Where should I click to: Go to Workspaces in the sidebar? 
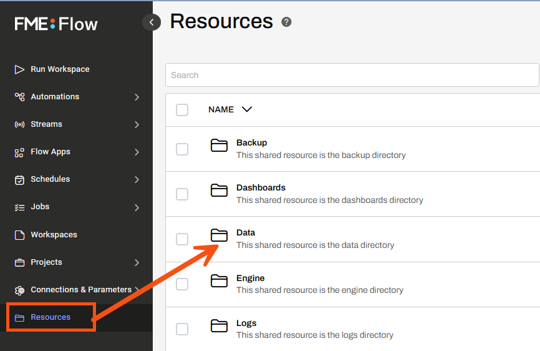tap(54, 235)
